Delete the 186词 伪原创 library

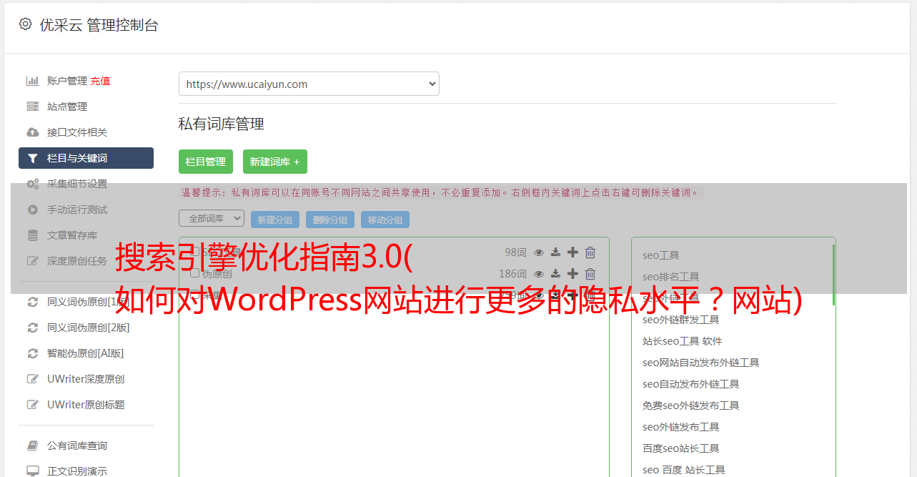click(x=590, y=274)
